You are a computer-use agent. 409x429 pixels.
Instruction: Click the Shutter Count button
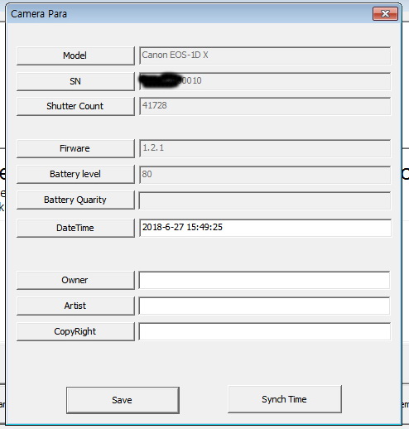point(75,106)
